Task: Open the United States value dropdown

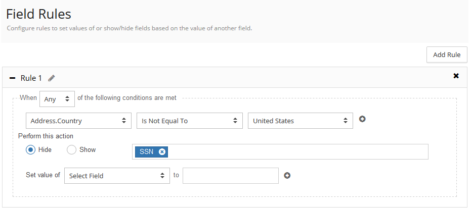Action: pos(300,121)
